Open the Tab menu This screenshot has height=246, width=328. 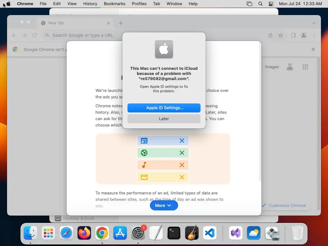click(x=156, y=4)
